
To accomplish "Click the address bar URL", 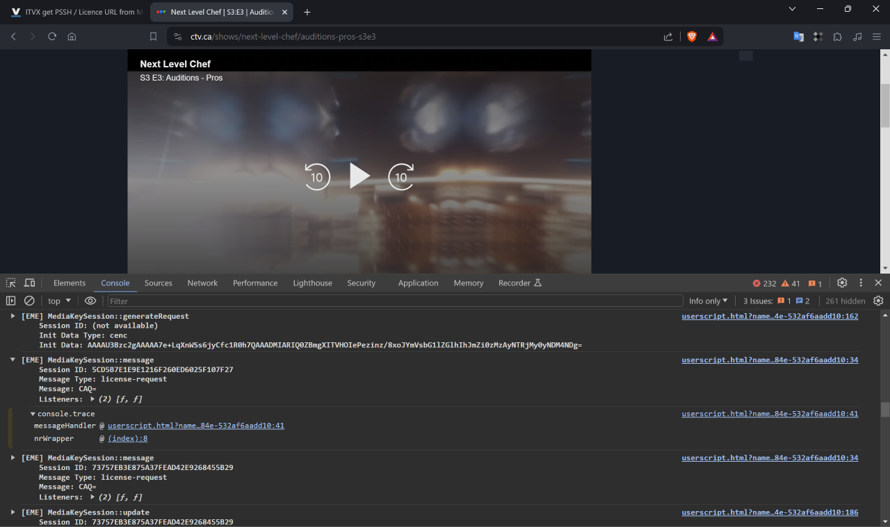I will pos(283,37).
